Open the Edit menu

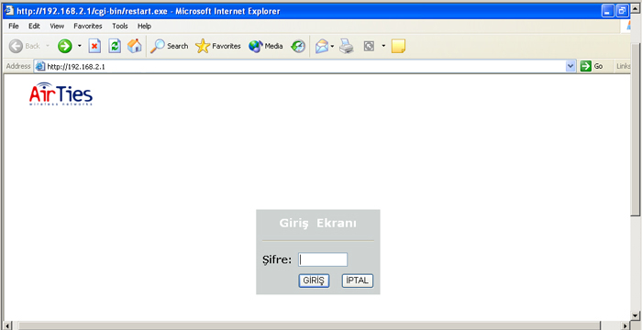(34, 27)
